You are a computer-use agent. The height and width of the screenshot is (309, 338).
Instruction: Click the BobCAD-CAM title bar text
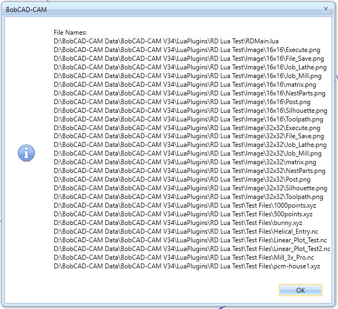pyautogui.click(x=26, y=9)
